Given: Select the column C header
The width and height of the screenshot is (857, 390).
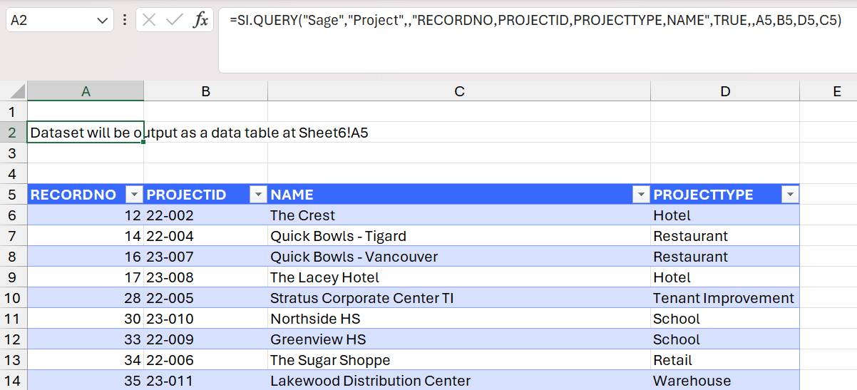Looking at the screenshot, I should (459, 91).
